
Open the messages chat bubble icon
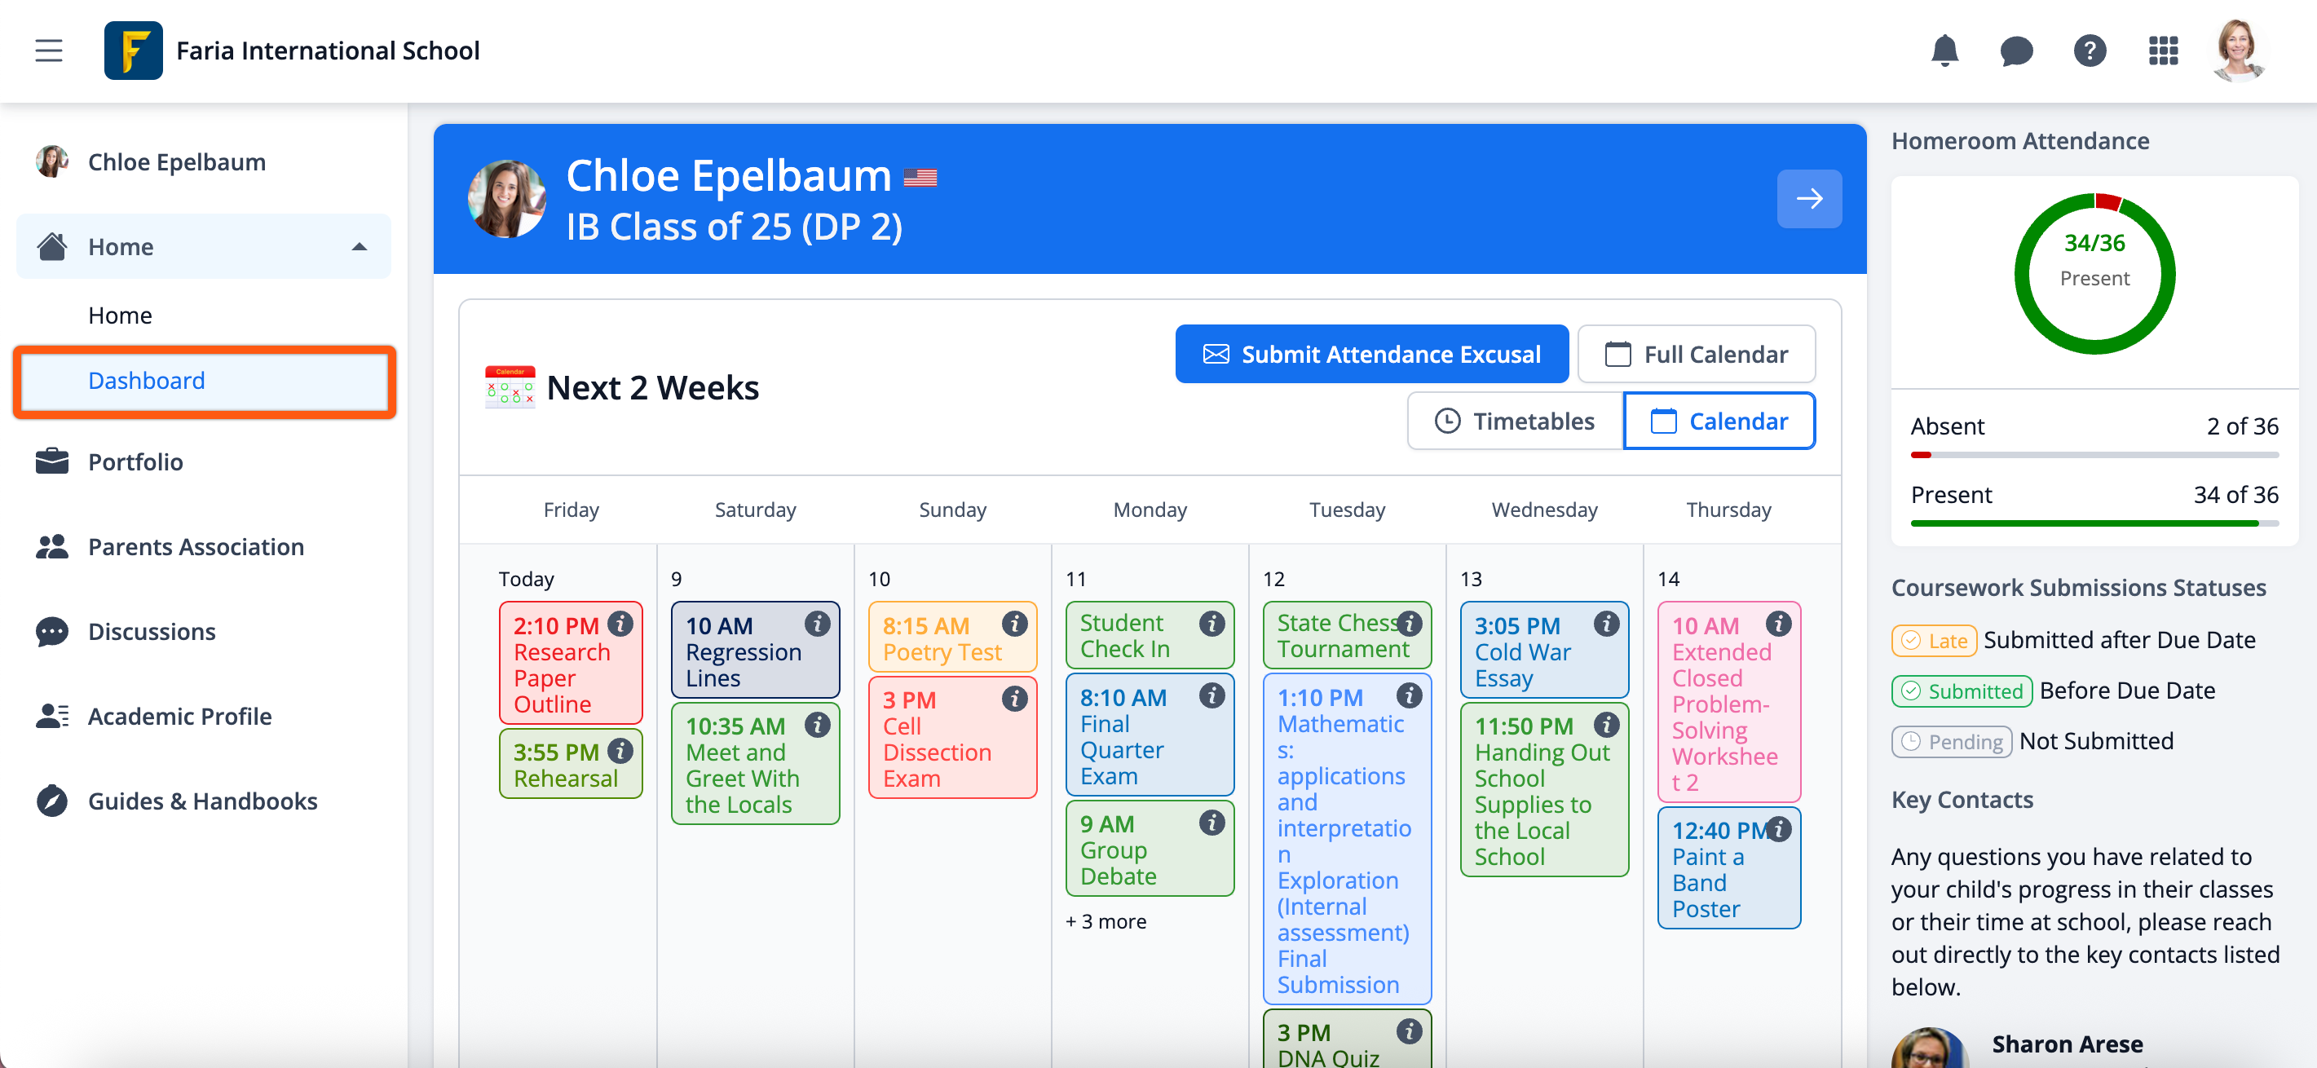(2017, 51)
